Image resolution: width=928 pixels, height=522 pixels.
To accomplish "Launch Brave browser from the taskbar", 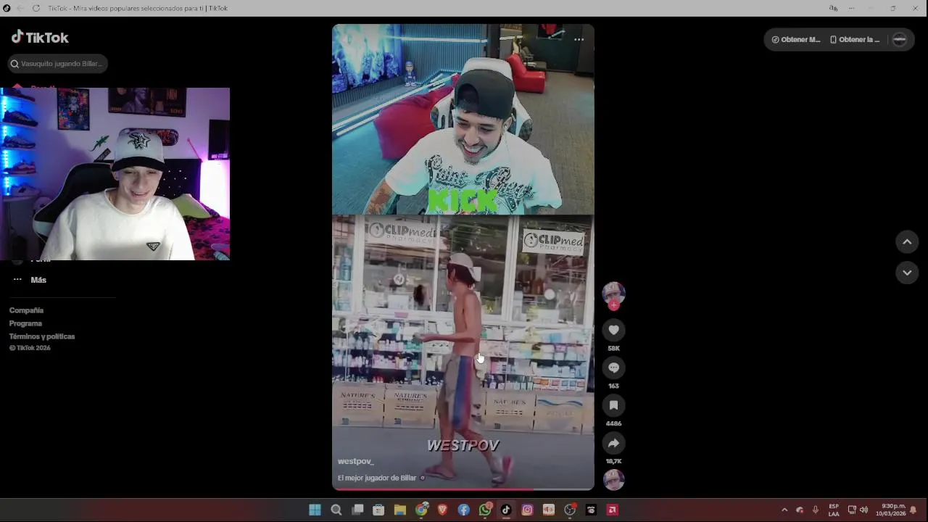I will pyautogui.click(x=442, y=510).
